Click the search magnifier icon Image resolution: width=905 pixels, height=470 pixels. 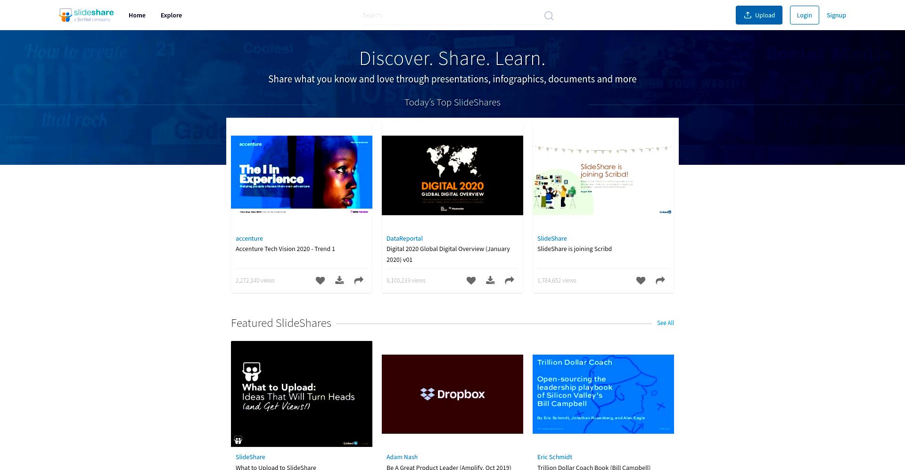549,16
